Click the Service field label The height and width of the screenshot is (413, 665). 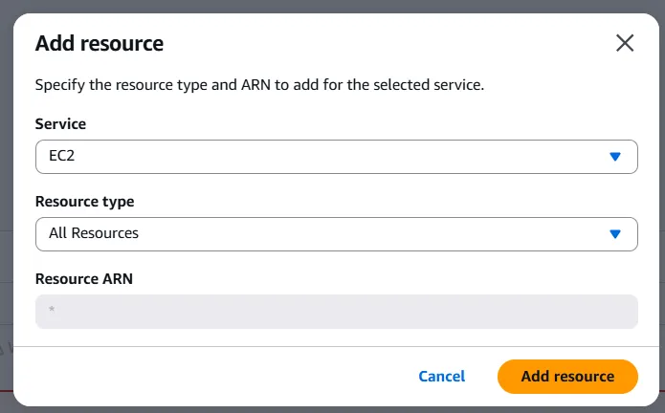[x=60, y=124]
